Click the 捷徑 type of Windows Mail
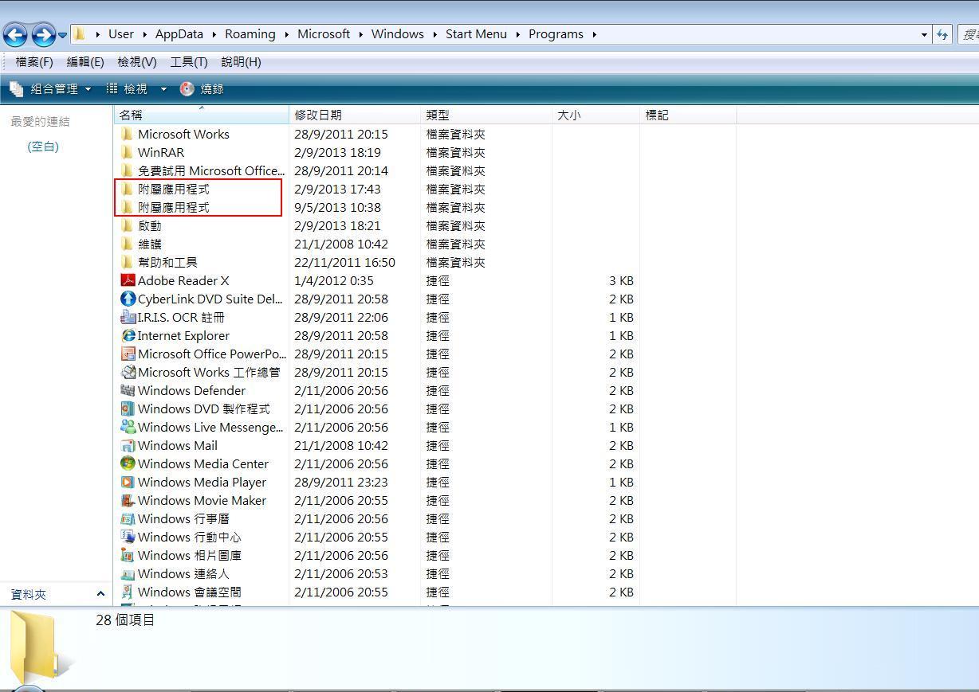 point(438,445)
